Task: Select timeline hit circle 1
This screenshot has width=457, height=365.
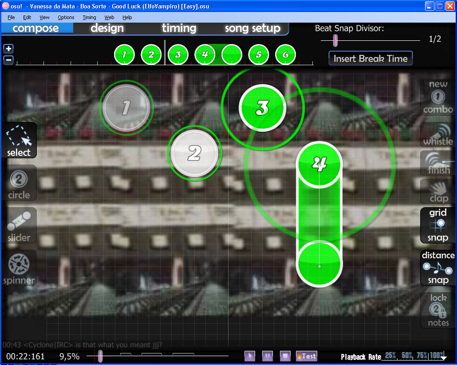Action: 124,55
